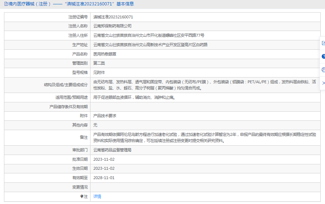Click management category value 第二类

99,63
